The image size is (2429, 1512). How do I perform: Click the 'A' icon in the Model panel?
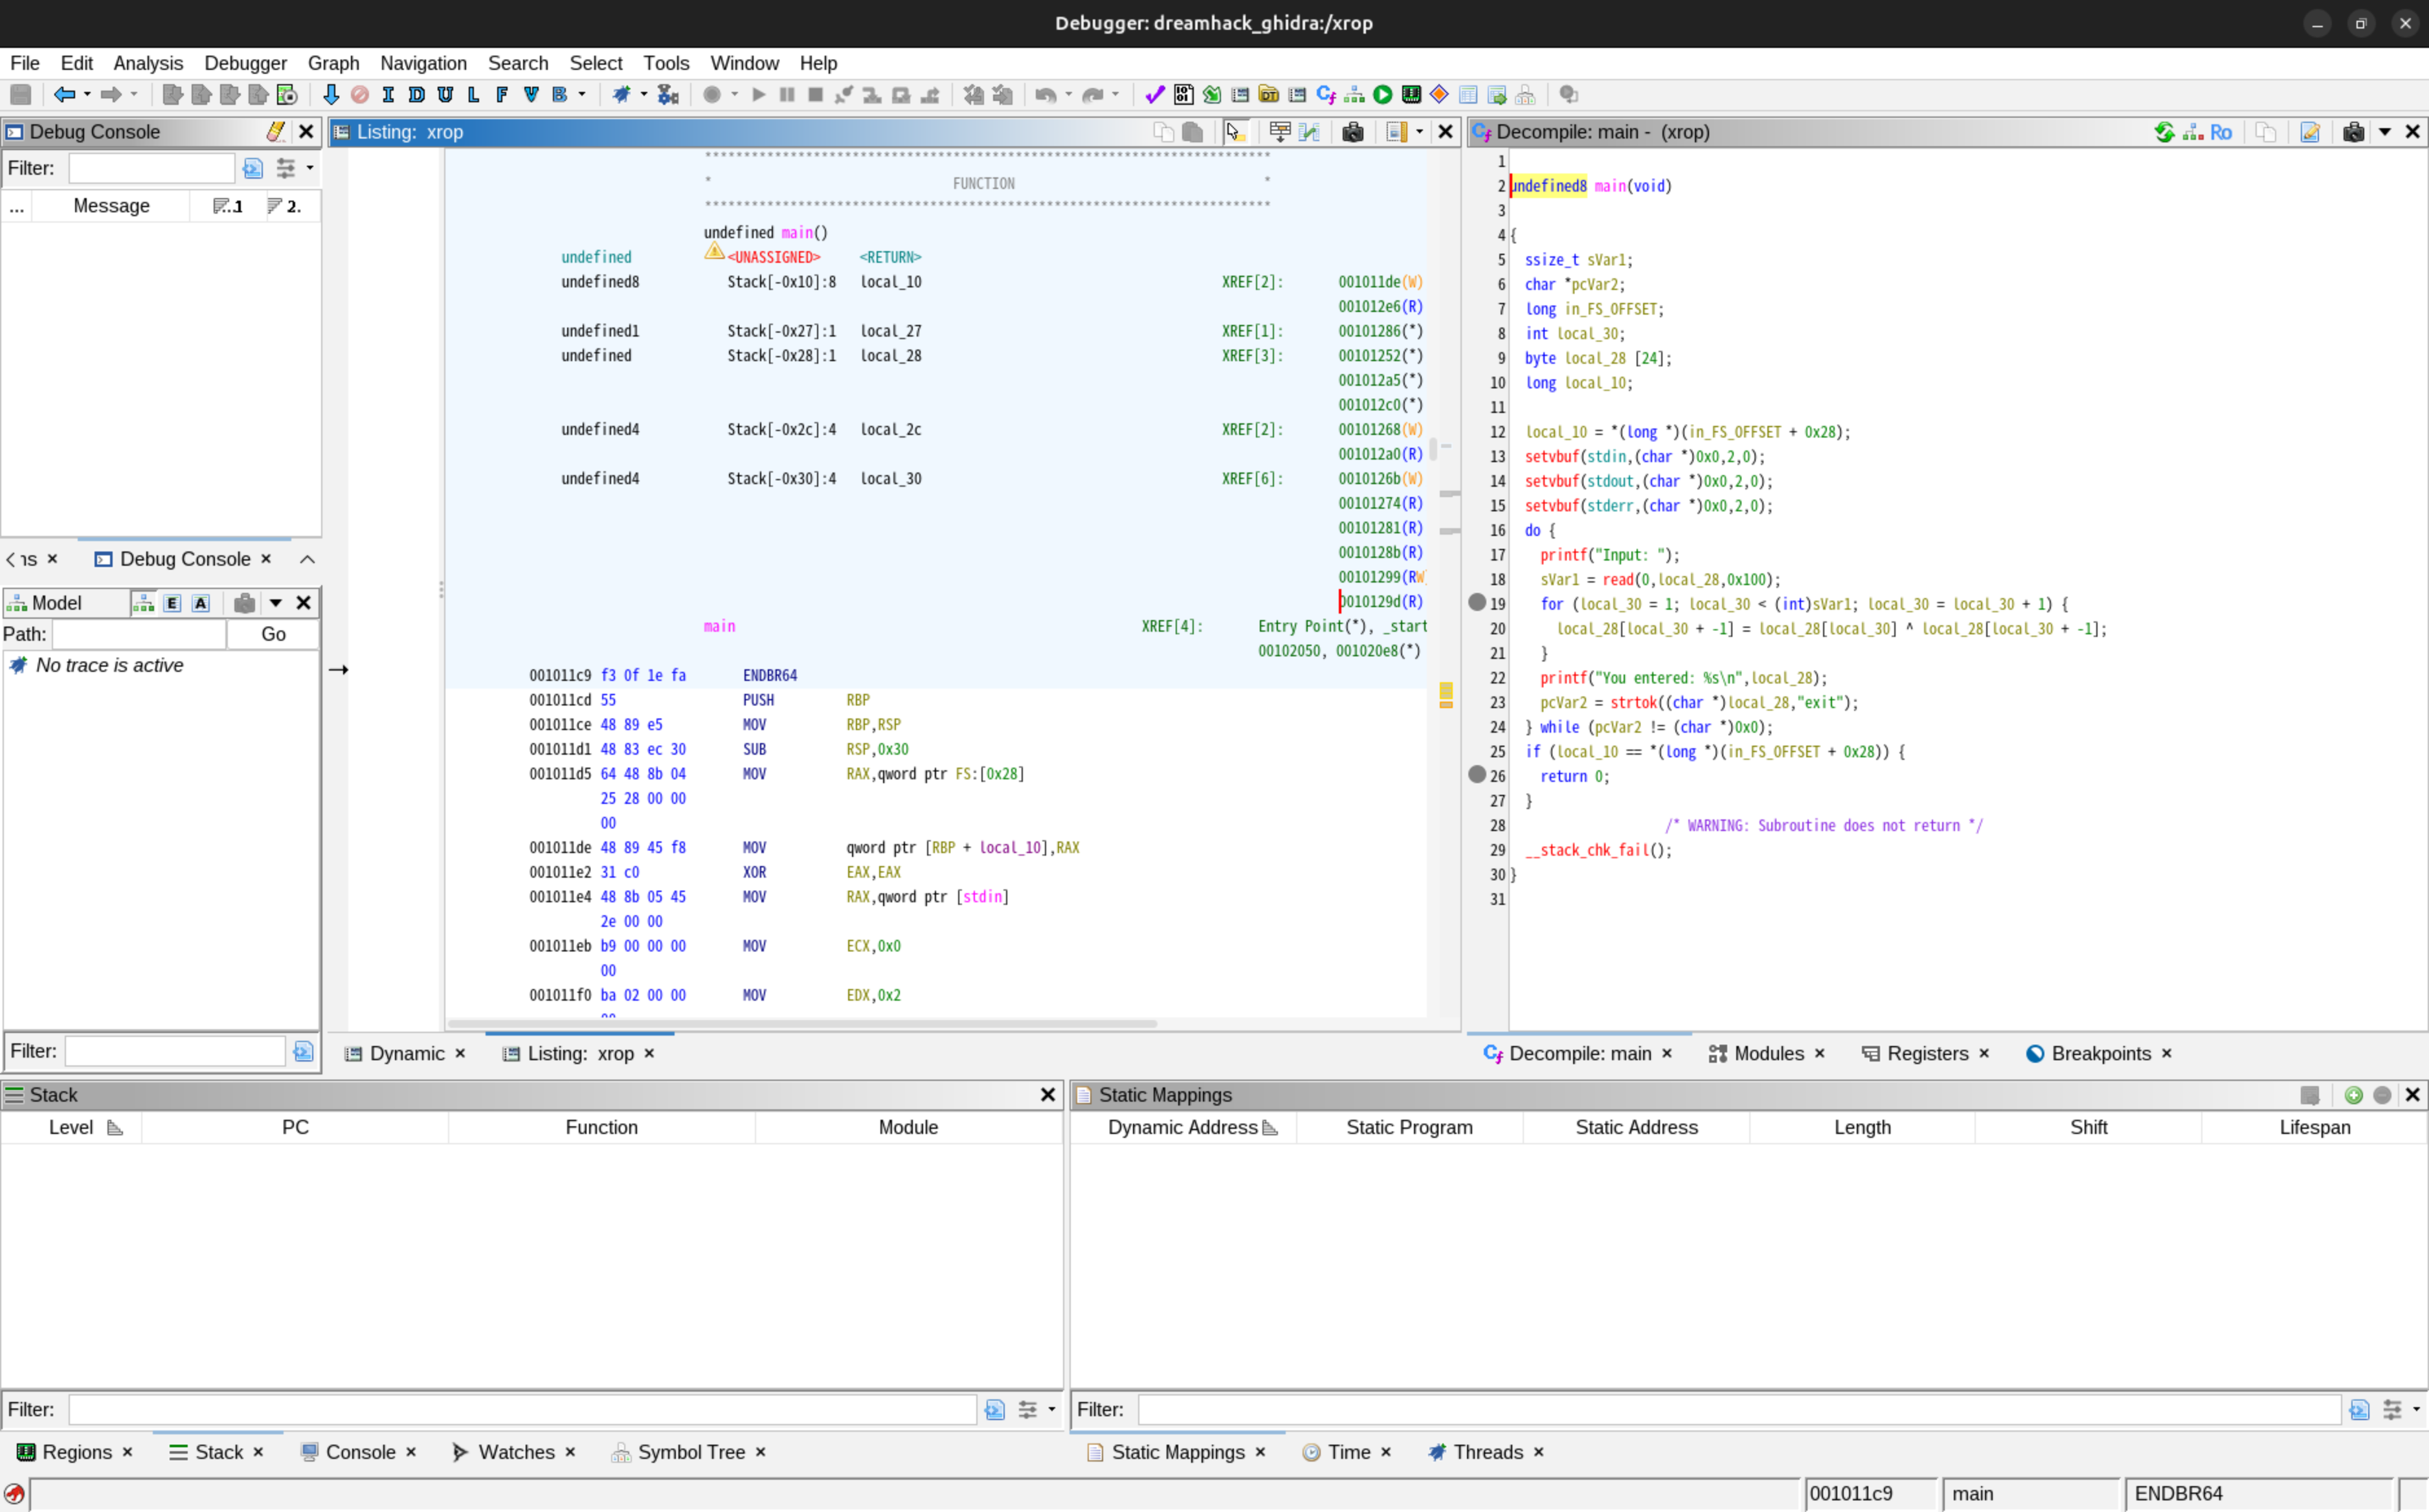click(x=201, y=603)
